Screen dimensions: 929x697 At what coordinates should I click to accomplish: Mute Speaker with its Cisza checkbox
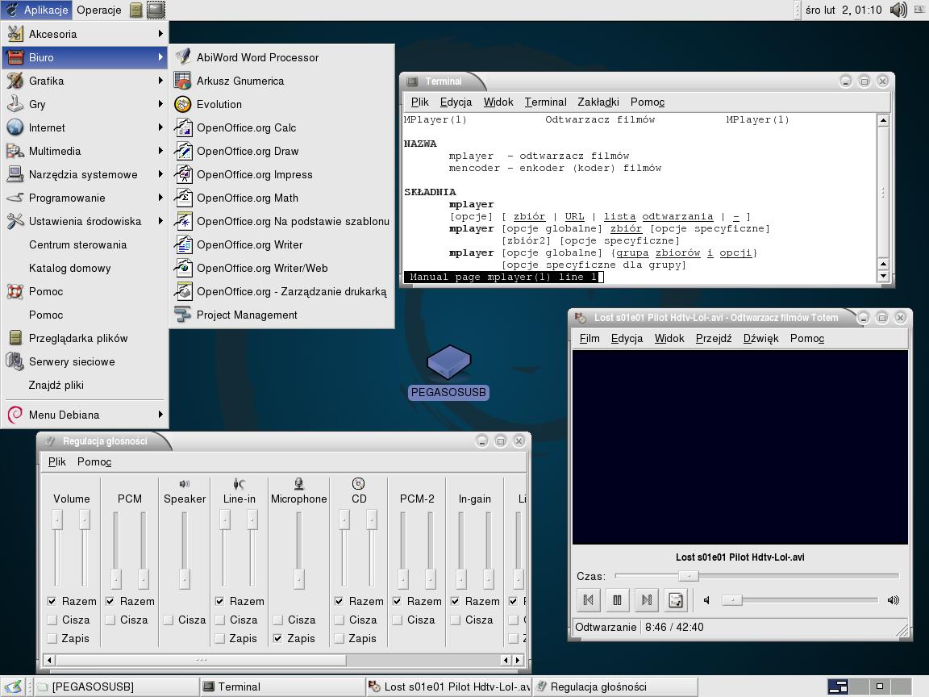tap(169, 620)
